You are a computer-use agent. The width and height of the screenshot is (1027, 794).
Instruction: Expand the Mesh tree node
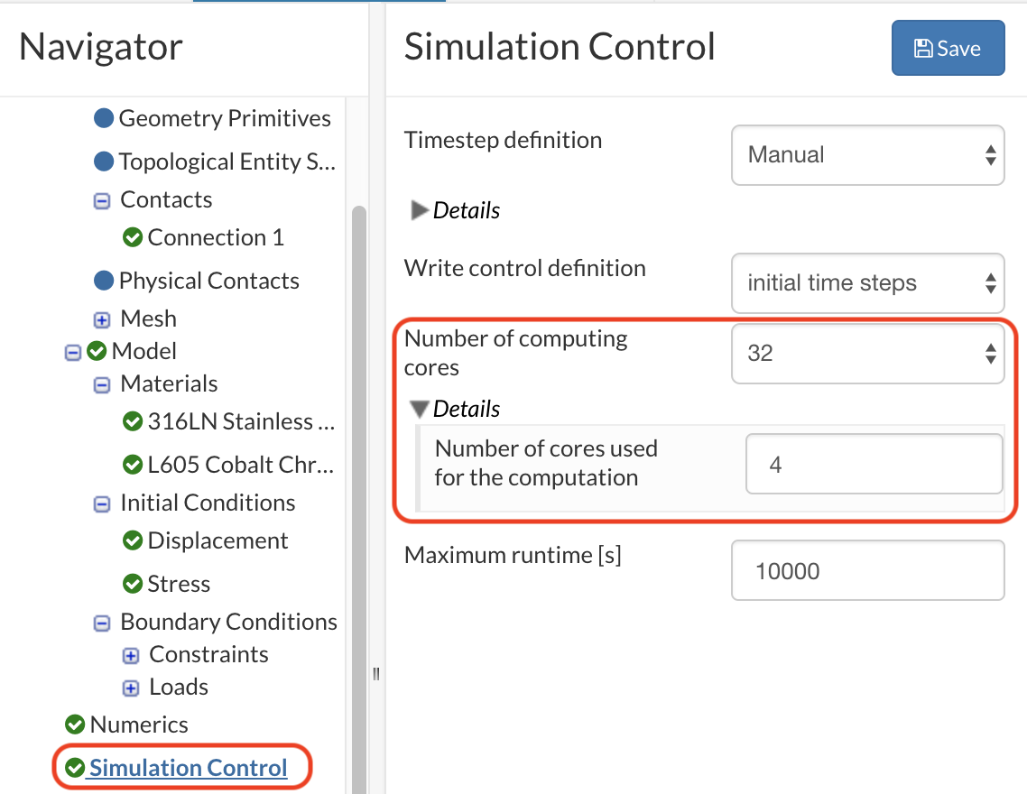click(101, 319)
